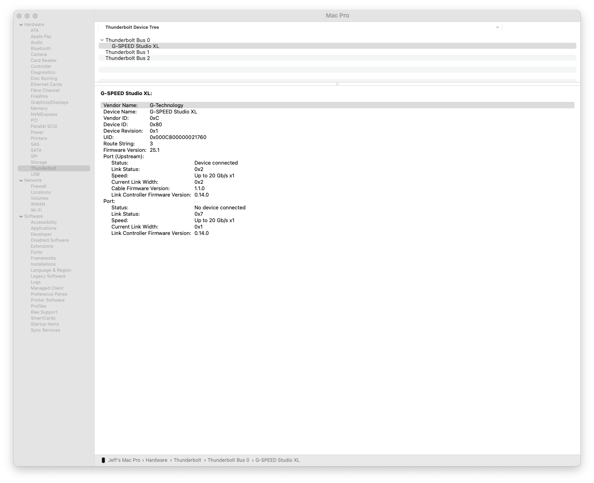Select Fibre Channel in sidebar
This screenshot has width=594, height=483.
[x=45, y=90]
